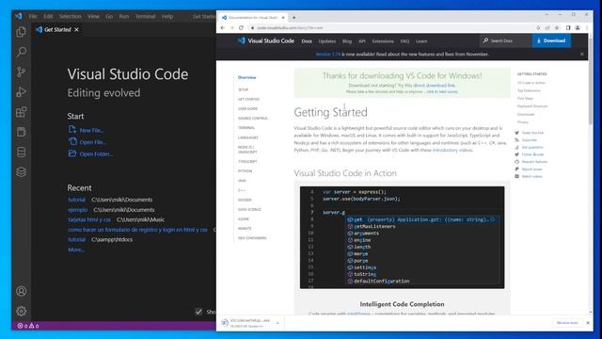
Task: Open the Extensions view in VS Code
Action: click(21, 112)
